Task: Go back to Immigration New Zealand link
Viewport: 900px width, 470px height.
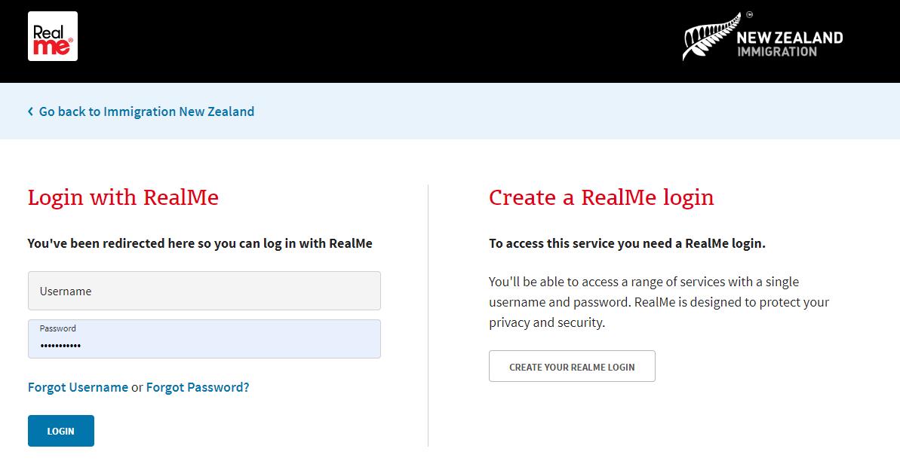Action: click(146, 111)
